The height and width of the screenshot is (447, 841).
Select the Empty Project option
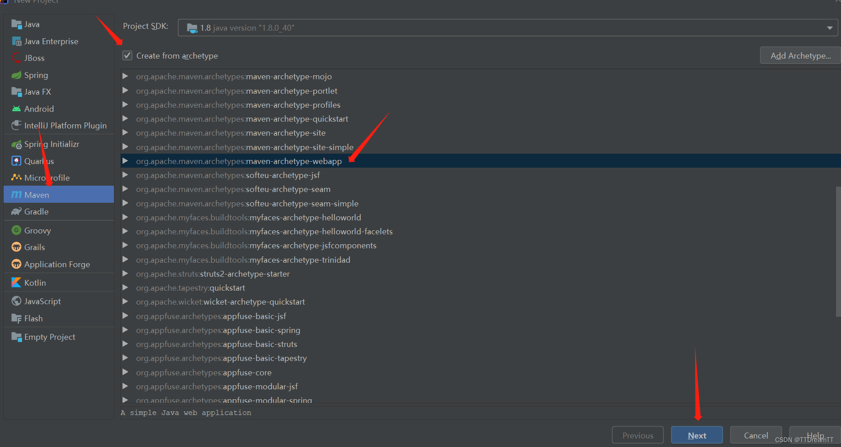pos(59,337)
